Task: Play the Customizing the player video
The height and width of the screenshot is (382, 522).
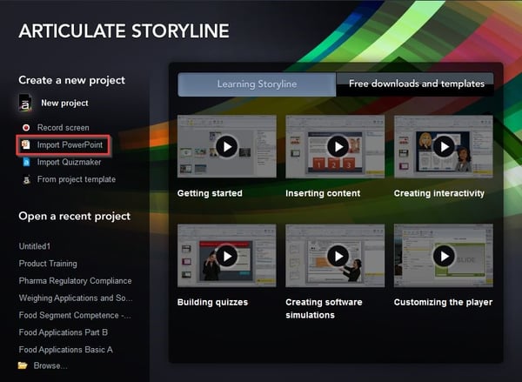Action: pos(444,256)
